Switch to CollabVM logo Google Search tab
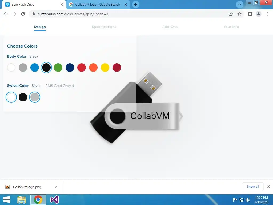The height and width of the screenshot is (205, 273). [98, 5]
